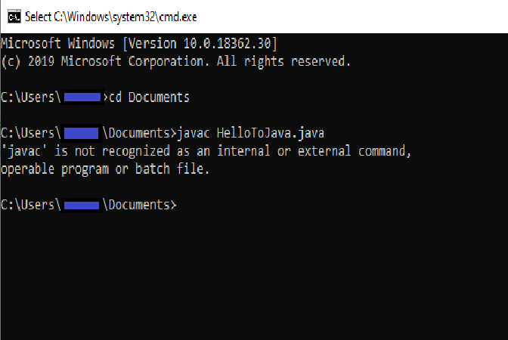Click the redacted username in the javac prompt line
Image resolution: width=508 pixels, height=340 pixels.
82,133
